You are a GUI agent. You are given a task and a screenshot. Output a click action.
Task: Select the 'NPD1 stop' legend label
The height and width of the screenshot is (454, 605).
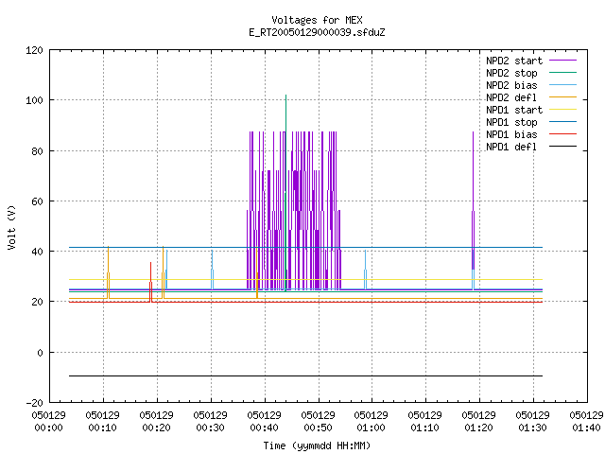[511, 122]
